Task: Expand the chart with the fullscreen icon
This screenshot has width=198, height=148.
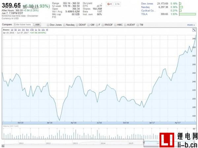Action: point(194,30)
